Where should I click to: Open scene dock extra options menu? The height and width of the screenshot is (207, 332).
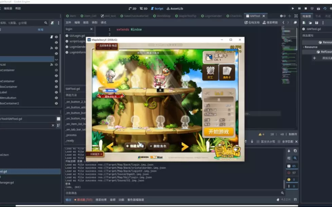[58, 23]
